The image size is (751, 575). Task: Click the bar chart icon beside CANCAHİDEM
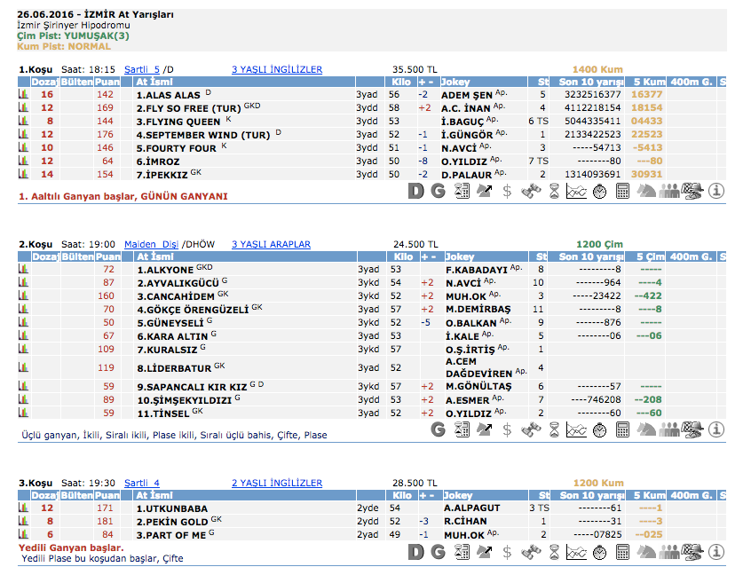click(23, 295)
